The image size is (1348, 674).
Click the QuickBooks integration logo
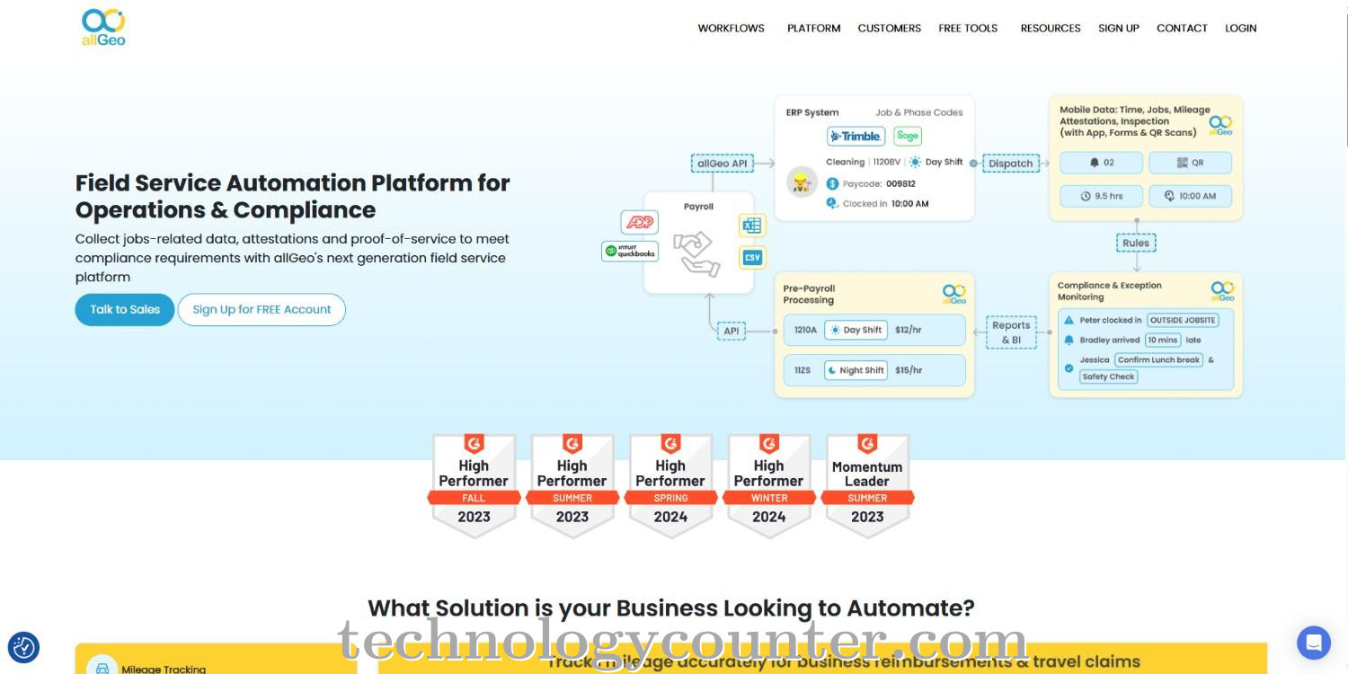[630, 252]
